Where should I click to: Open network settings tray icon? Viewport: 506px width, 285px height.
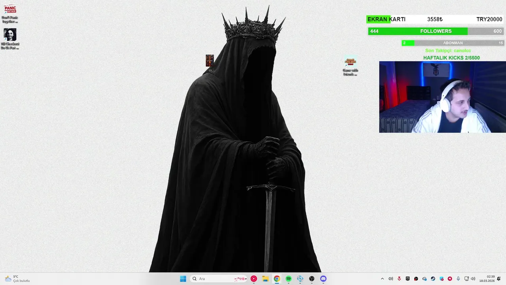(466, 279)
